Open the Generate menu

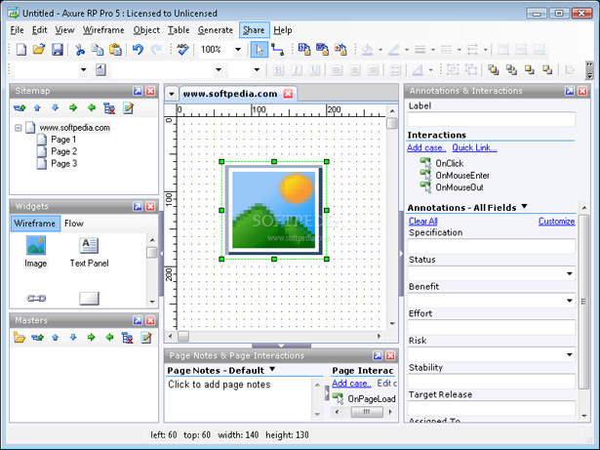point(216,30)
